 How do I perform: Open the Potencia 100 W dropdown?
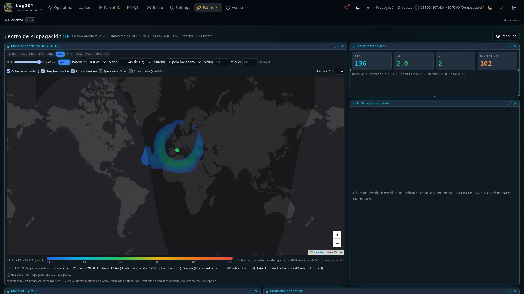(x=97, y=62)
